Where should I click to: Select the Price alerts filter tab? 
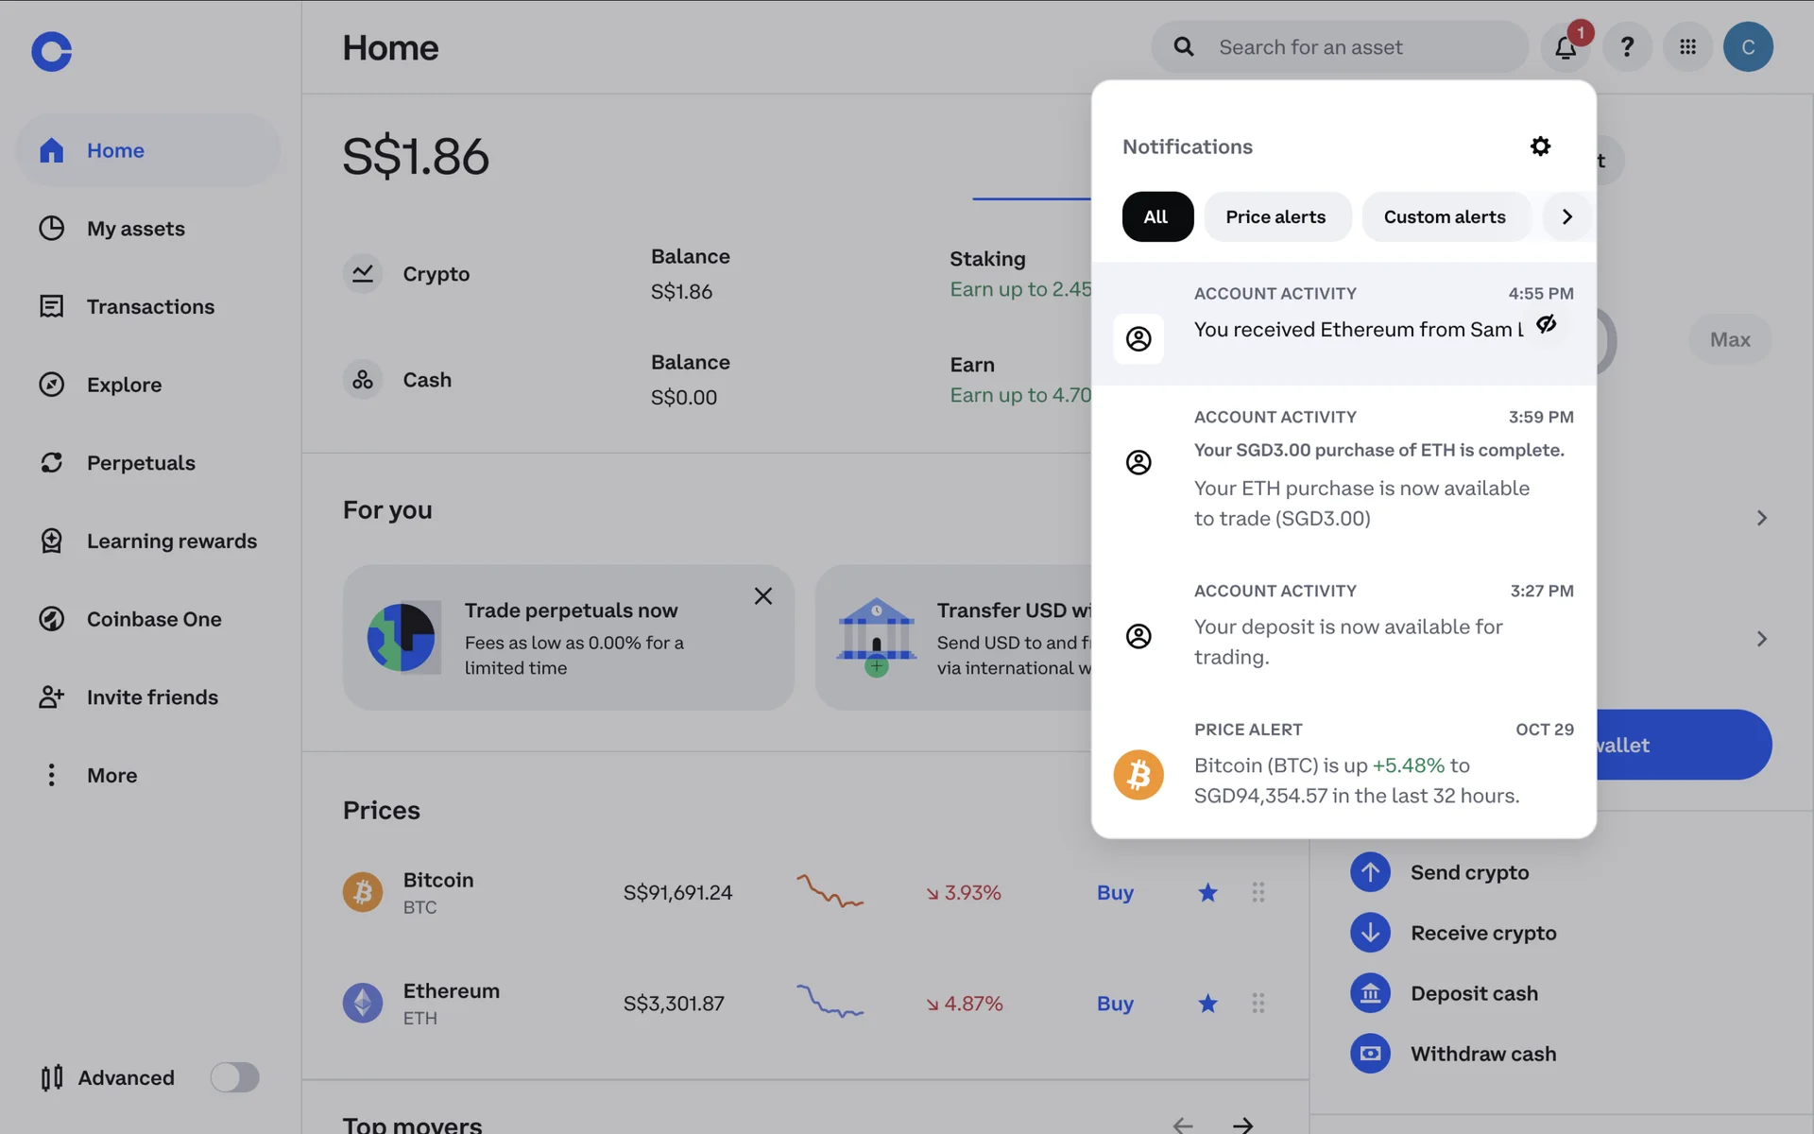point(1275,217)
